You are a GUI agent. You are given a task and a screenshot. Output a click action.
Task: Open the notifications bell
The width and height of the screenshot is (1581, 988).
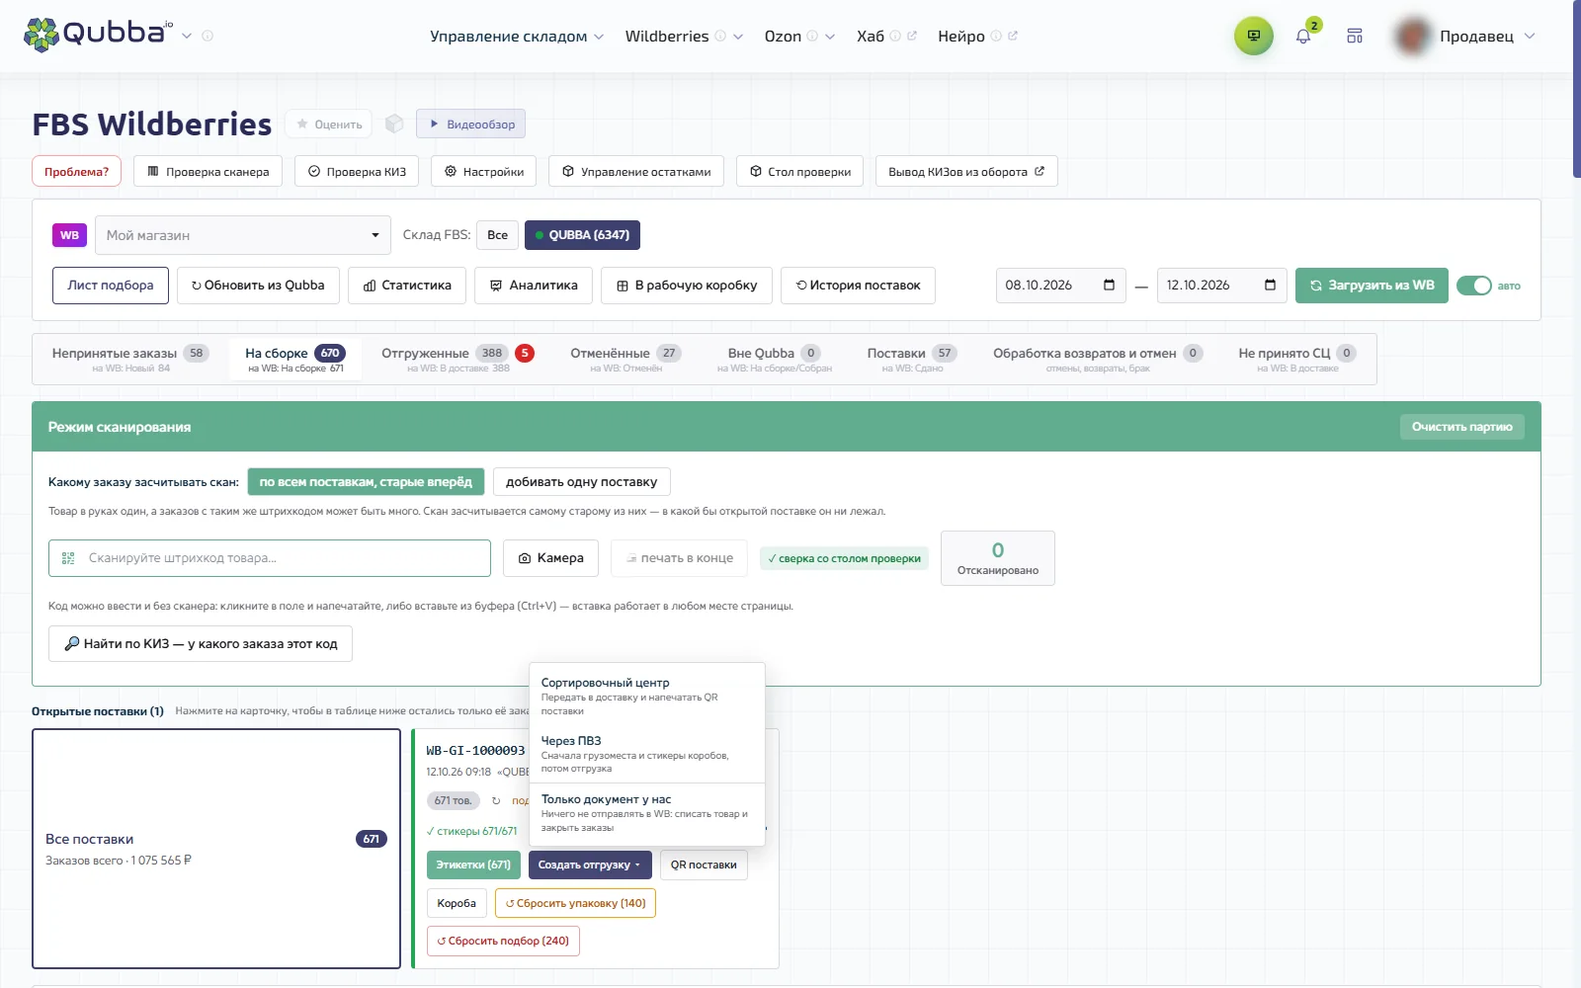point(1303,37)
